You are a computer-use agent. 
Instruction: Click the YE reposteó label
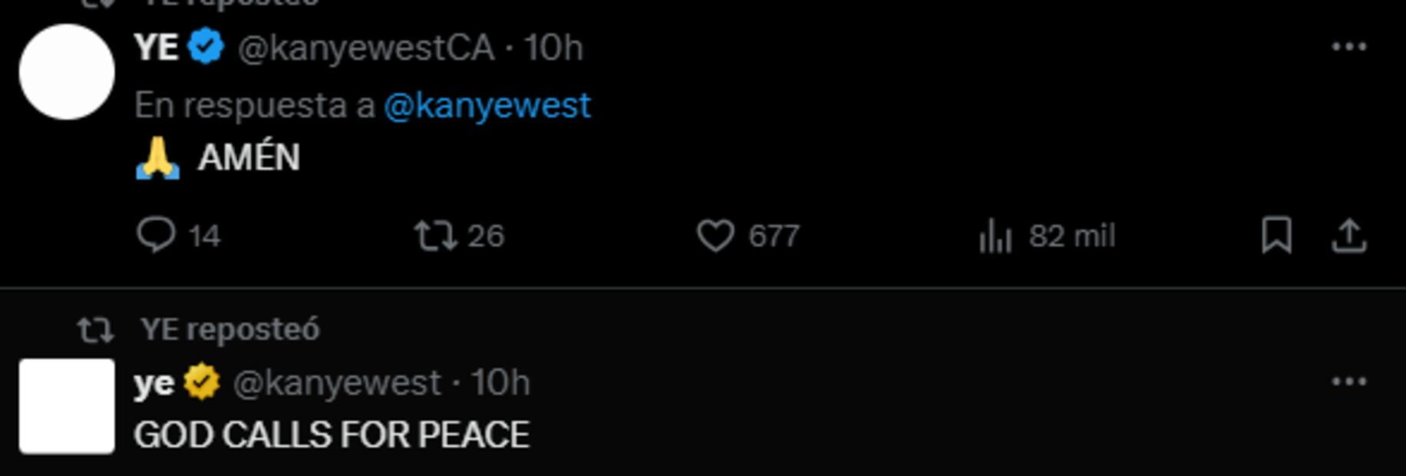click(229, 330)
